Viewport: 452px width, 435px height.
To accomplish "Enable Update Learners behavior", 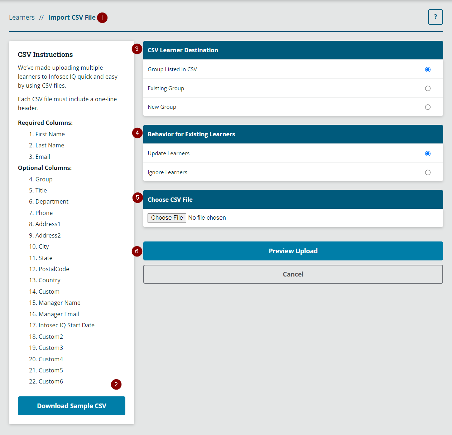I will click(x=428, y=153).
